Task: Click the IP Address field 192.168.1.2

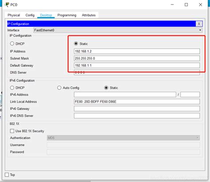Action: 137,51
